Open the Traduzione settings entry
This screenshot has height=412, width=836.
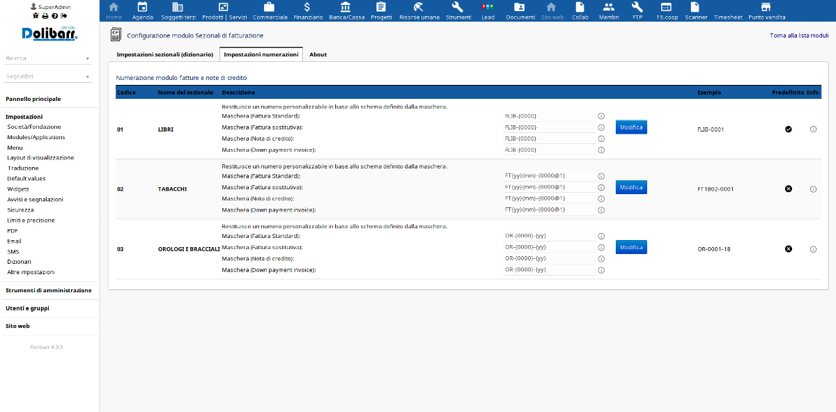point(23,168)
